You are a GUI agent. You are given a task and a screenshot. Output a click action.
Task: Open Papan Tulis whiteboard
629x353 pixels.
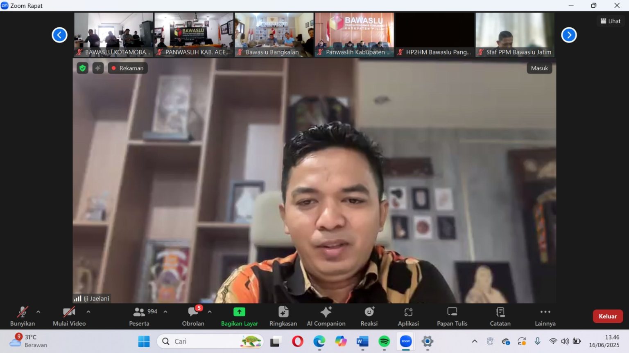pyautogui.click(x=452, y=316)
